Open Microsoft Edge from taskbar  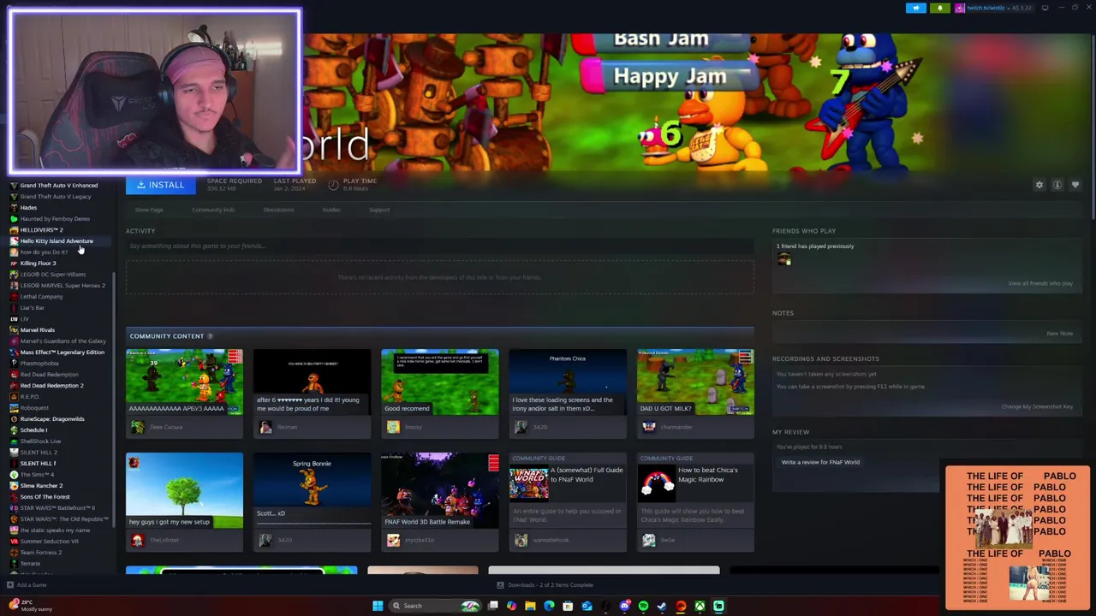[549, 606]
